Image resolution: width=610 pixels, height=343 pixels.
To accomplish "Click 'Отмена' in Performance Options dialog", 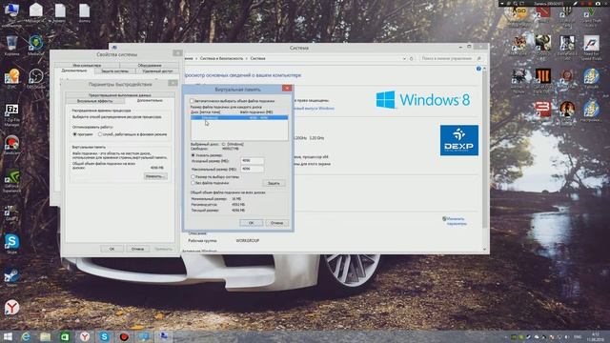I will click(137, 249).
